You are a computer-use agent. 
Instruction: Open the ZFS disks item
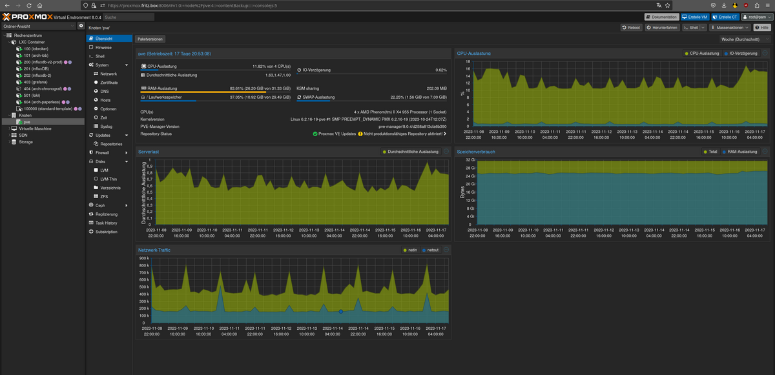click(108, 196)
